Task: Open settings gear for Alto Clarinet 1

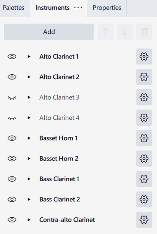Action: tap(144, 57)
